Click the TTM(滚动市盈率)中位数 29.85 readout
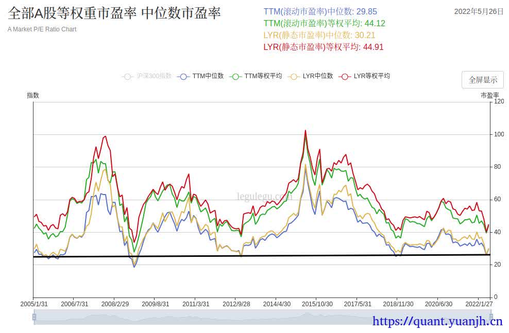 point(320,11)
